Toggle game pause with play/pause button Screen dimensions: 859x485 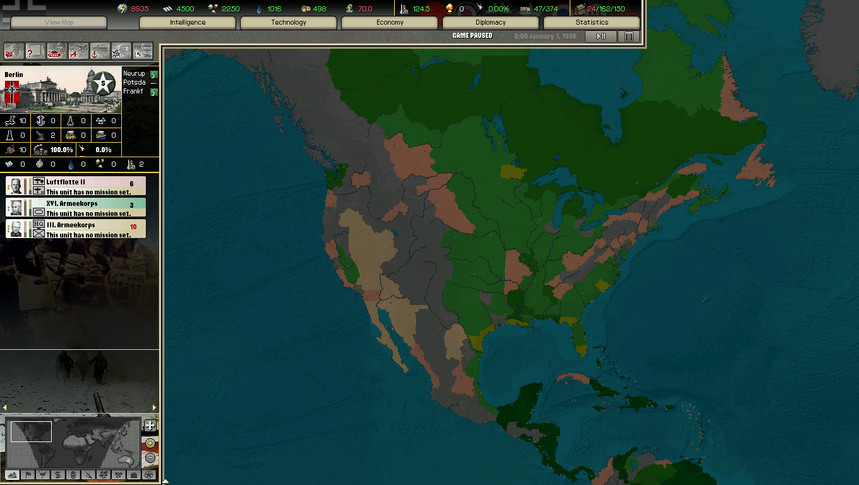coord(601,37)
